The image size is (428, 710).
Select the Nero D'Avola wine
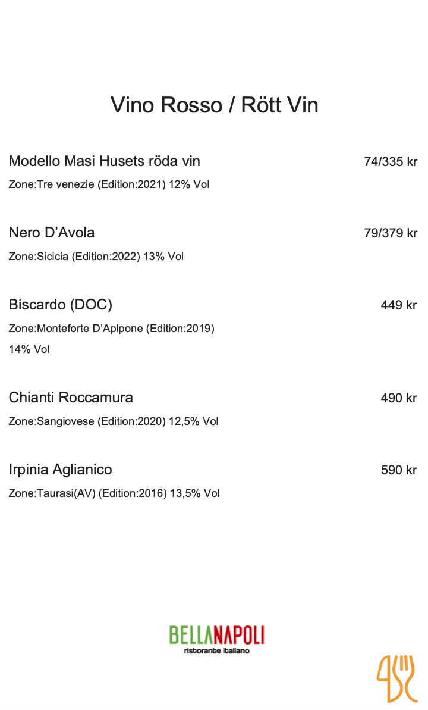coord(52,233)
